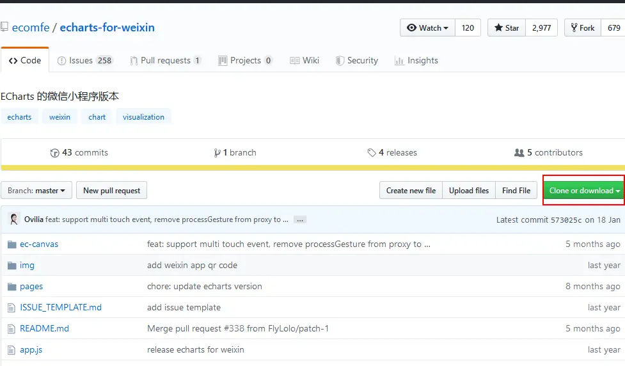Click the commits history clock icon
Viewport: 625px width, 366px height.
click(54, 153)
